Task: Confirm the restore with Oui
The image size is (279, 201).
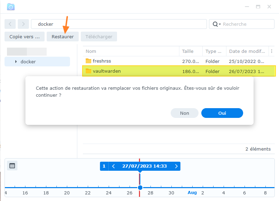Action: coord(222,113)
